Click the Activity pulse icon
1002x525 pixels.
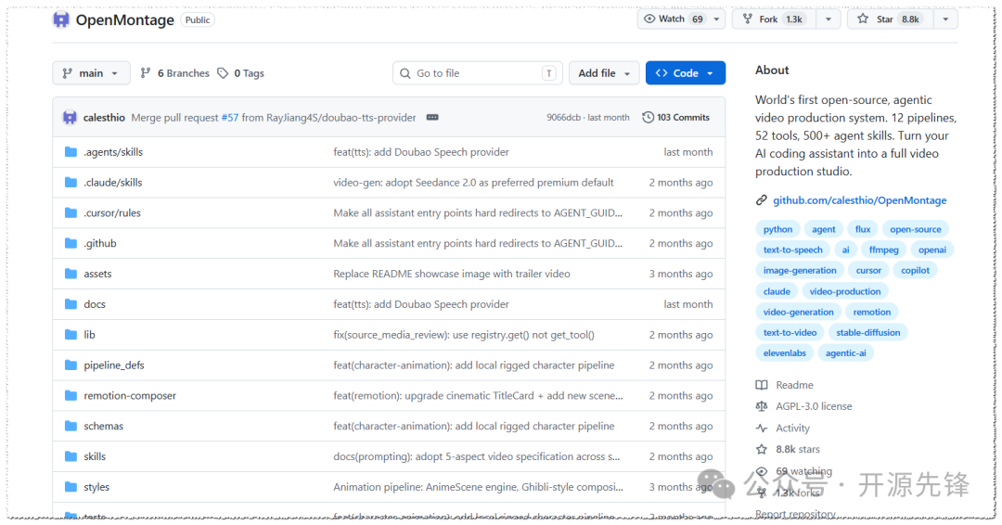click(762, 428)
